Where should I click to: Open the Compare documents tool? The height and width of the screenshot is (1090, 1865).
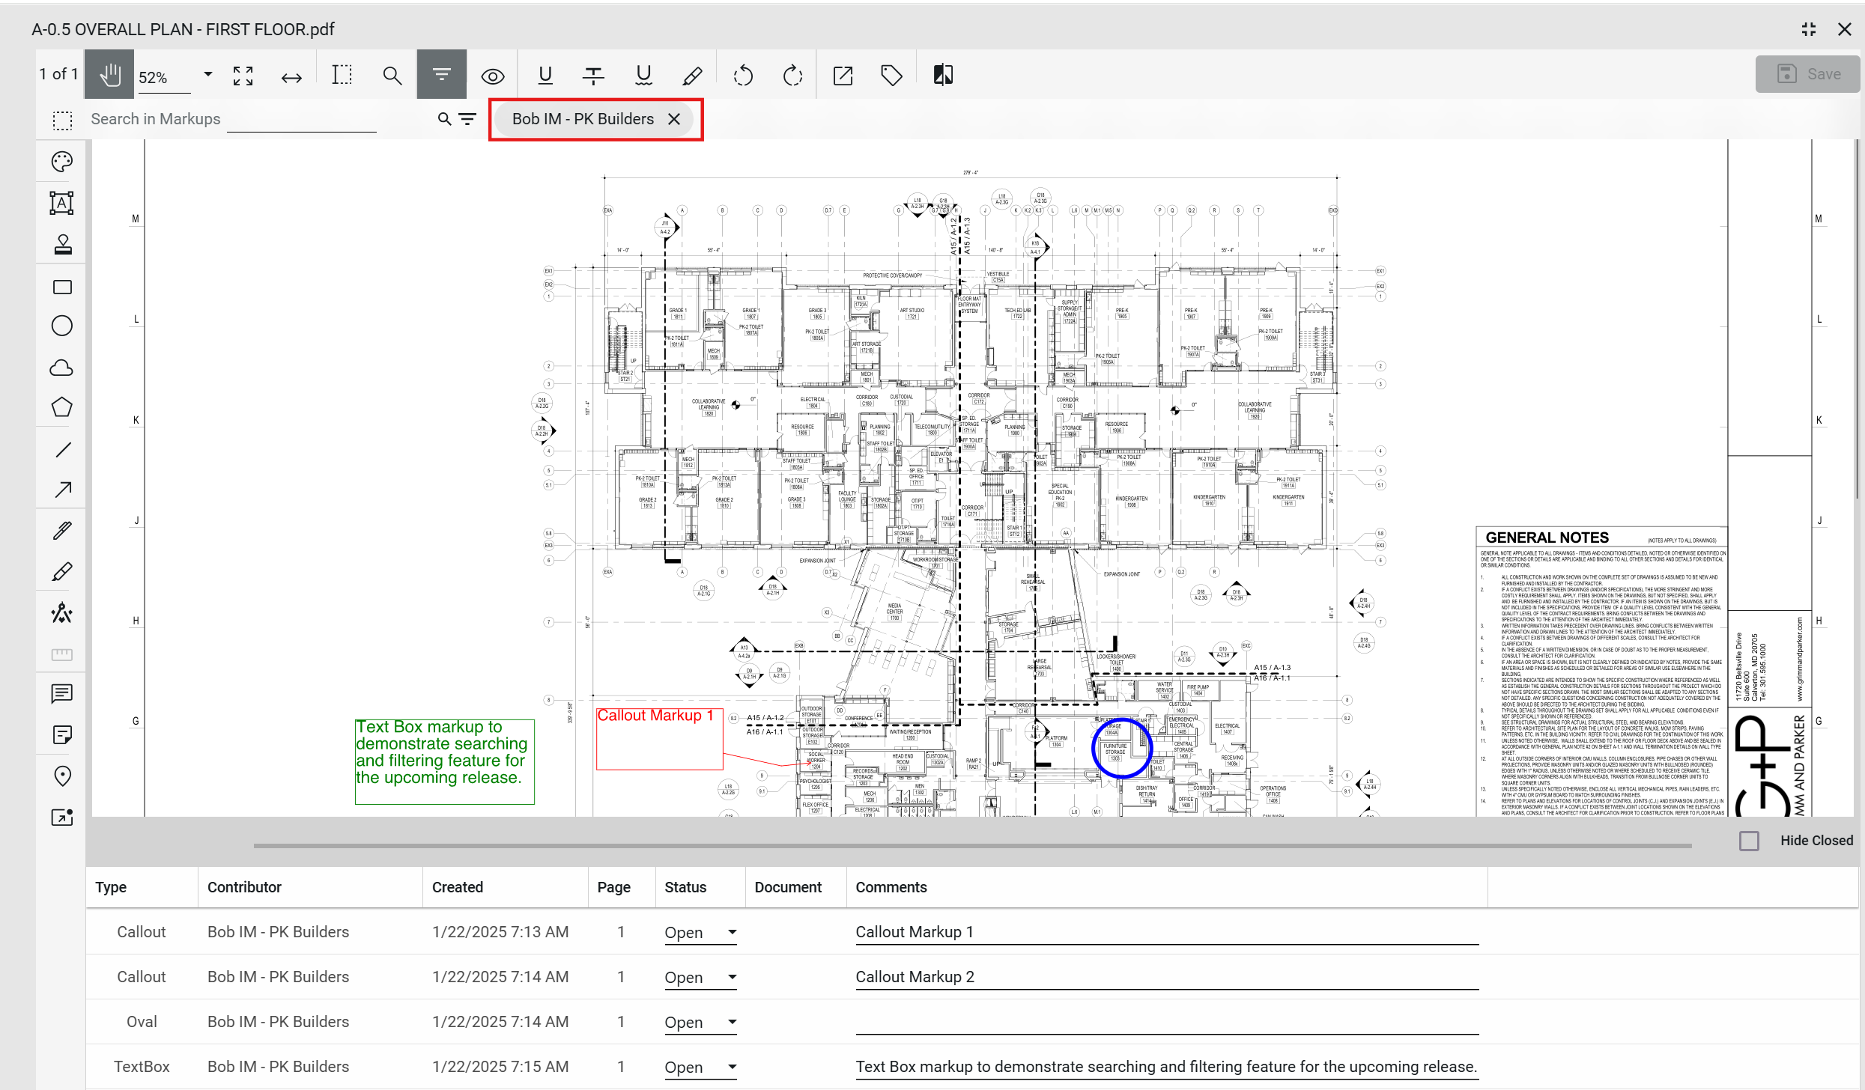click(942, 75)
